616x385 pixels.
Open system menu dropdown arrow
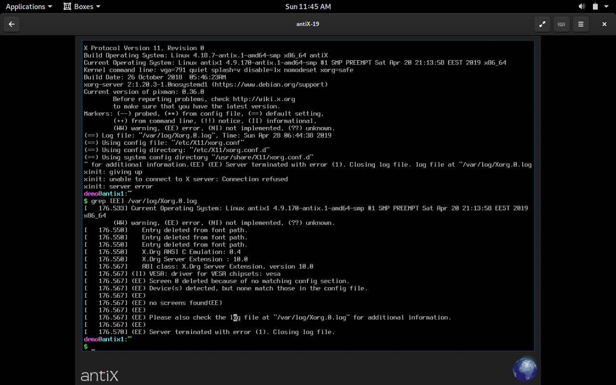click(607, 7)
